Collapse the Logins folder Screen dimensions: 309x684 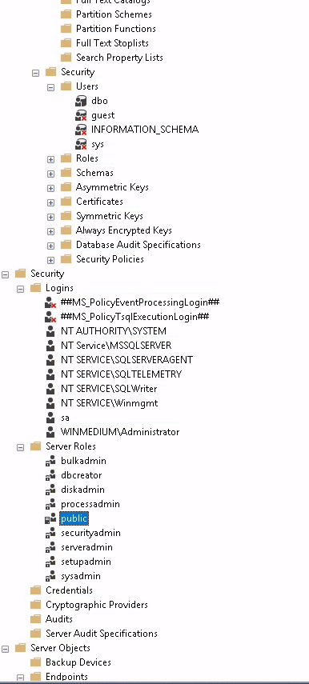pos(21,288)
